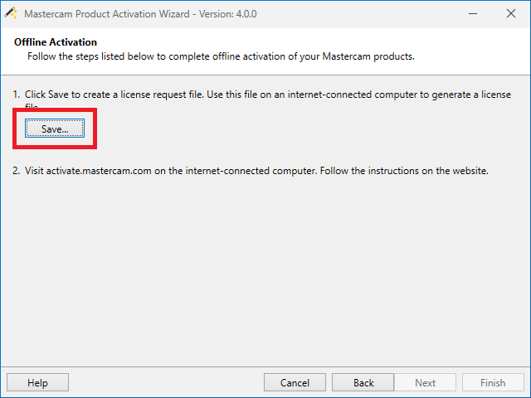Go Back to the previous wizard step
This screenshot has height=398, width=531.
coord(363,382)
